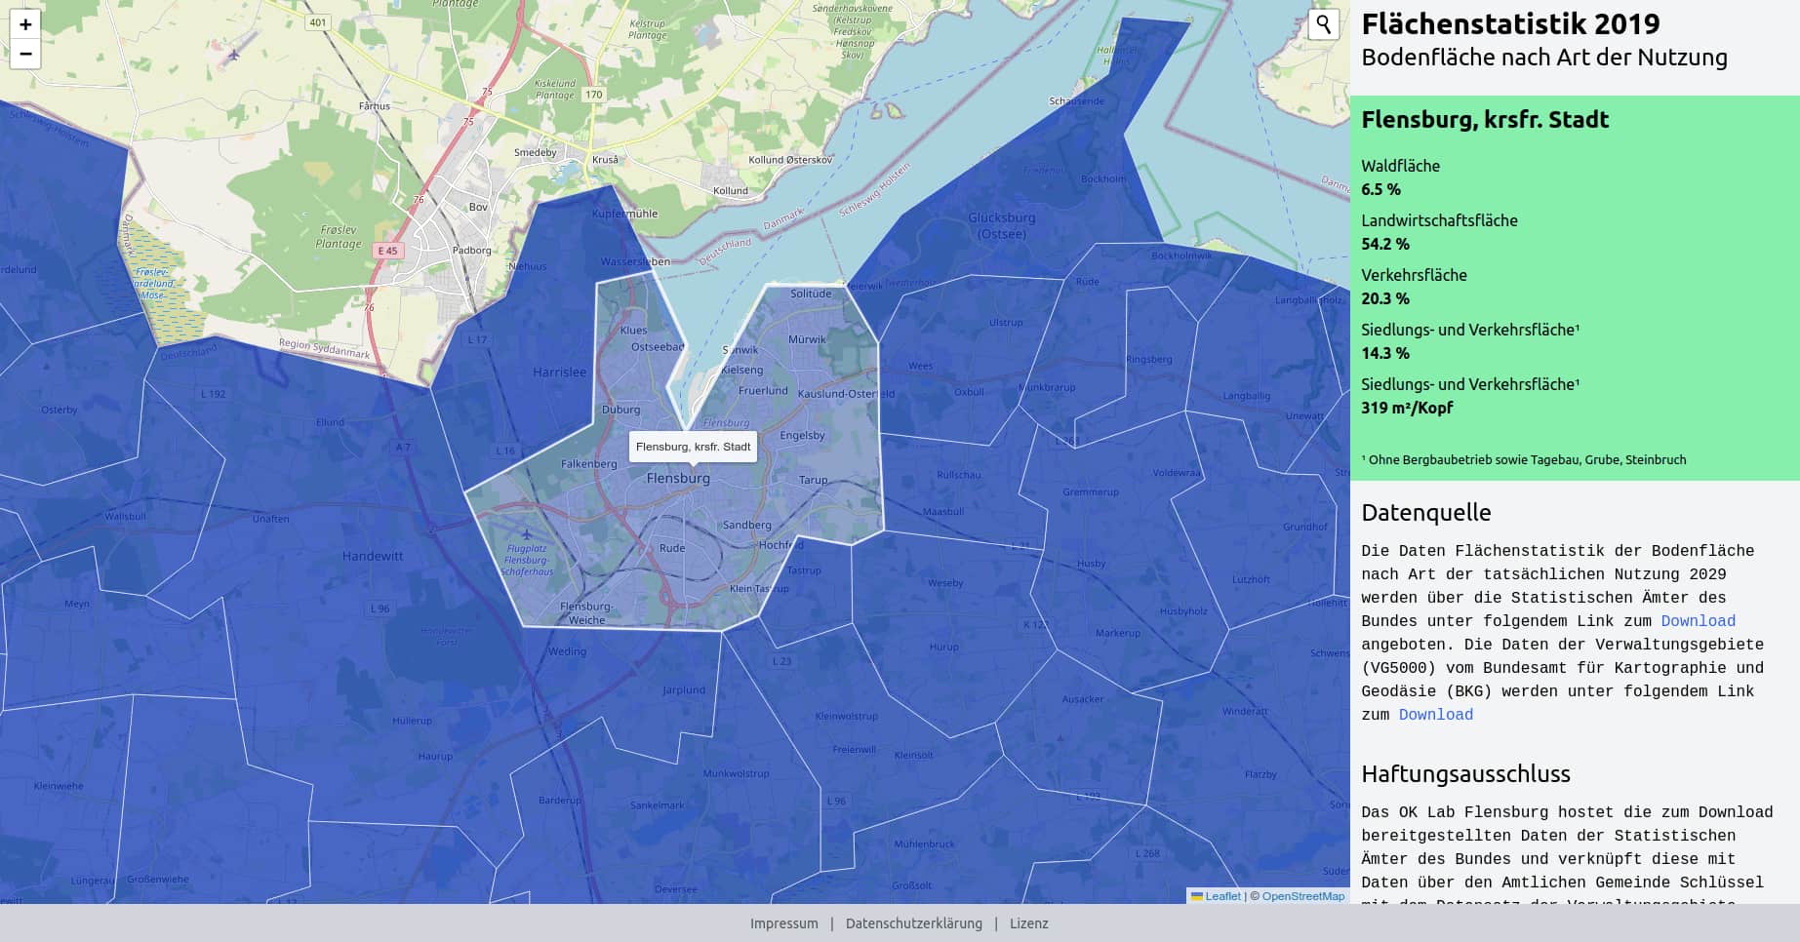Open the Impressum page
The image size is (1800, 942).
pyautogui.click(x=783, y=923)
